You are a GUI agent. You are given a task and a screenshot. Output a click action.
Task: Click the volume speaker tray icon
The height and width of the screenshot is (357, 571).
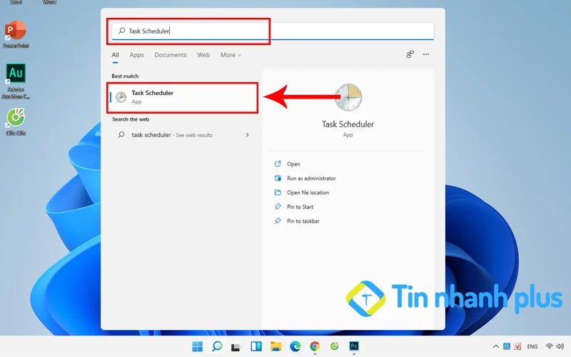pos(560,346)
